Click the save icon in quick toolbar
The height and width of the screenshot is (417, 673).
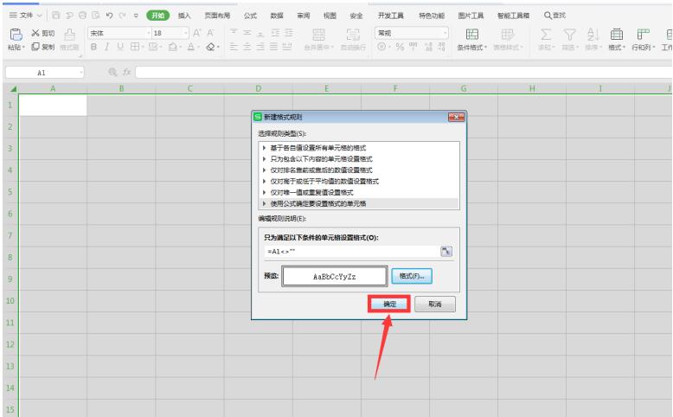point(56,16)
